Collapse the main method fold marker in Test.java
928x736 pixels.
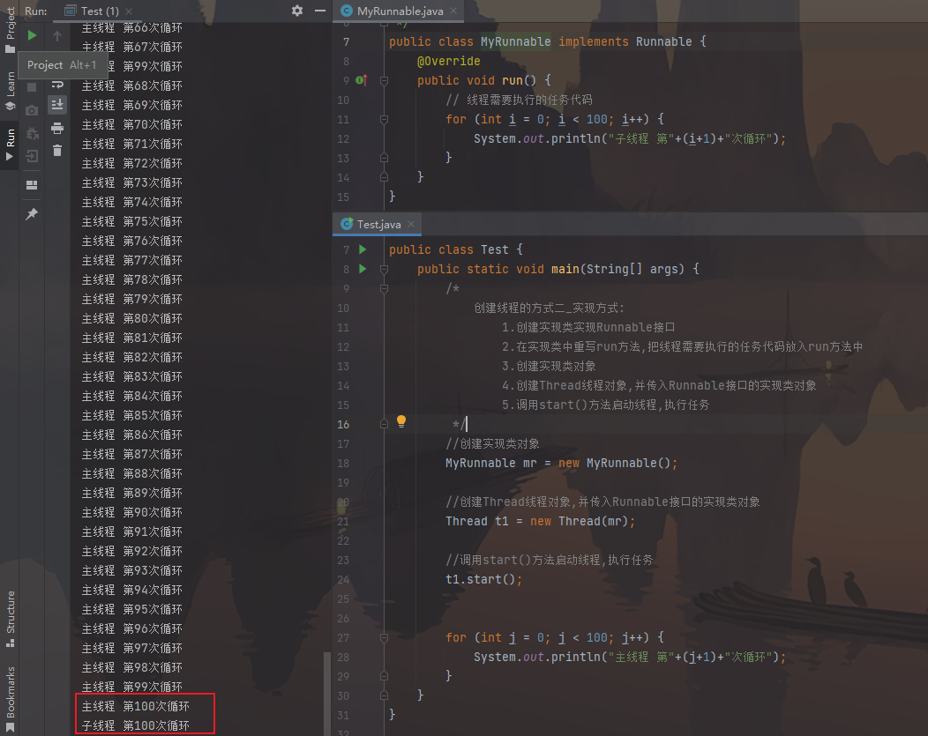(384, 269)
